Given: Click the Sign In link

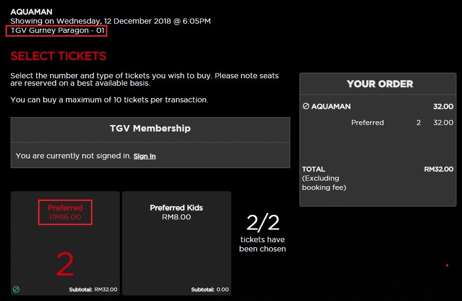Looking at the screenshot, I should pos(144,157).
